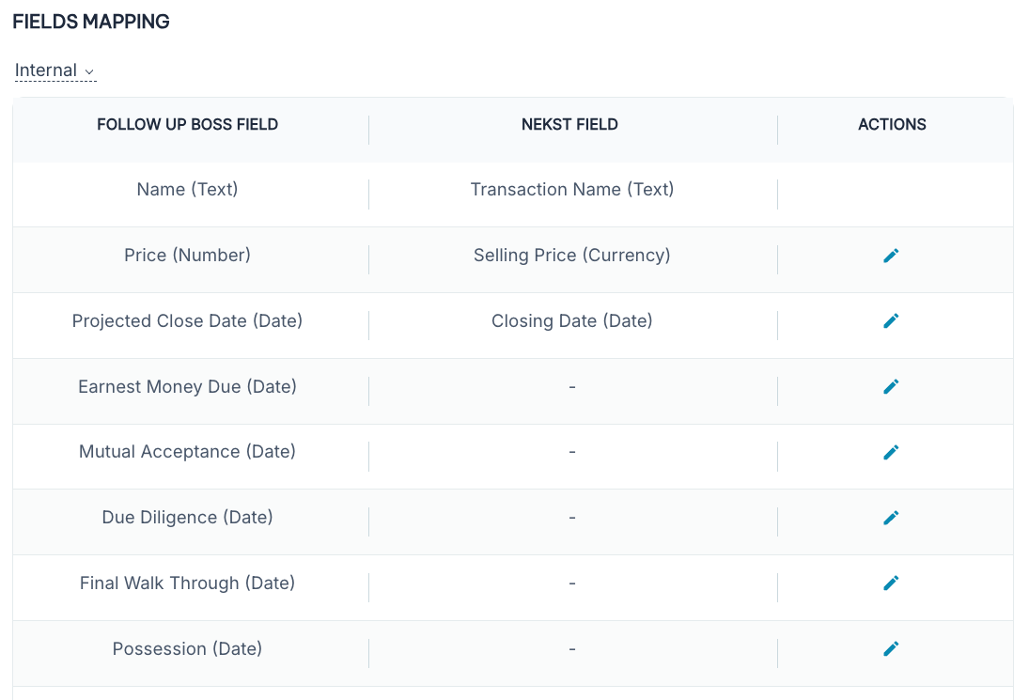This screenshot has width=1029, height=700.
Task: Click the Transaction Name (Text) cell
Action: [x=571, y=190]
